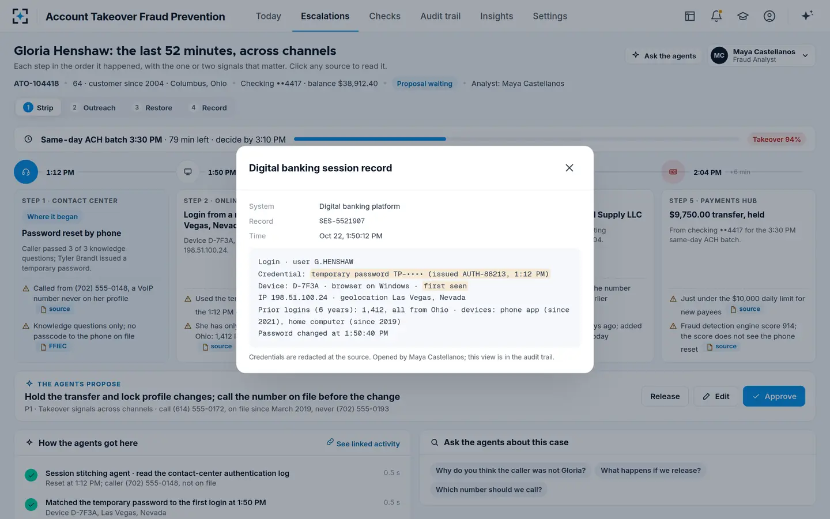830x519 pixels.
Task: Select step 4 Record
Action: (x=209, y=108)
